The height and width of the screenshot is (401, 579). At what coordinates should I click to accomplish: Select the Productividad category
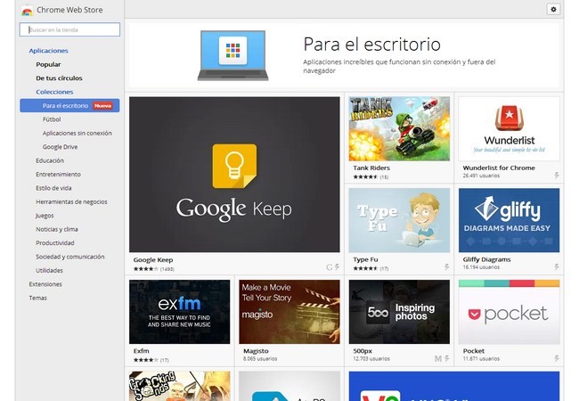tap(54, 242)
